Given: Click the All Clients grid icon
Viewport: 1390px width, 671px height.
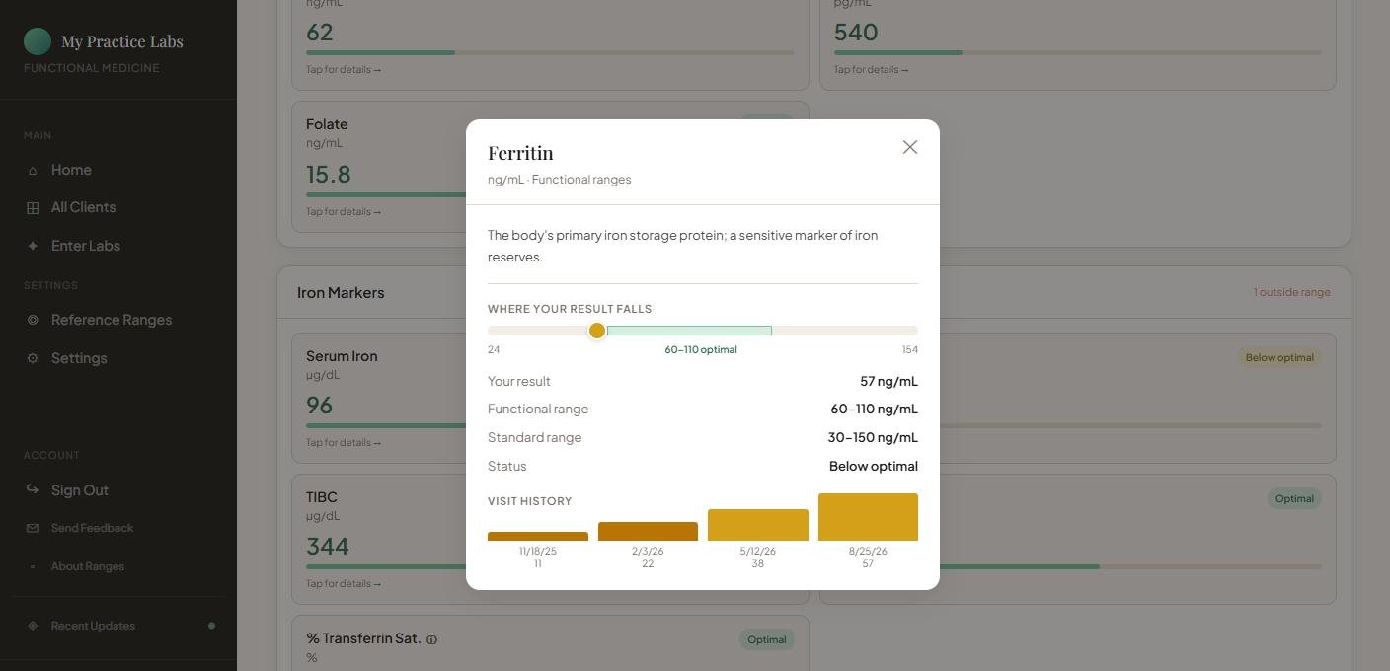Looking at the screenshot, I should point(33,208).
